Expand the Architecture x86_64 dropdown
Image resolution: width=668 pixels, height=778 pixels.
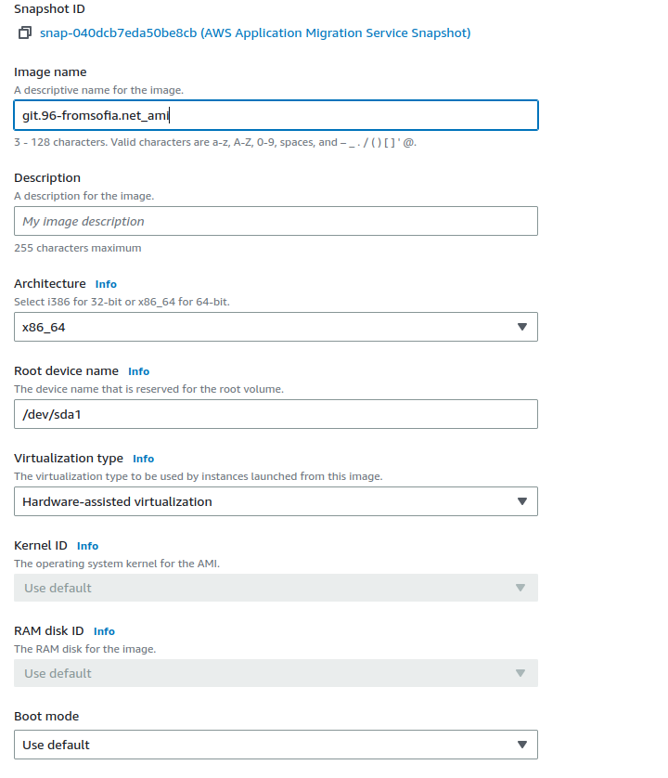click(x=276, y=327)
